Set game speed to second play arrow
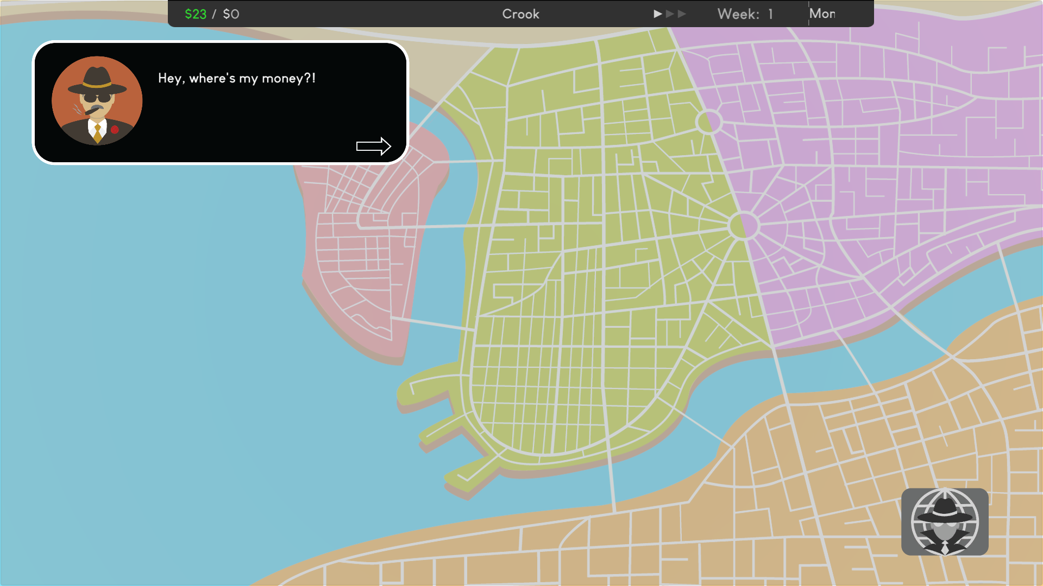This screenshot has height=586, width=1043. [x=670, y=14]
